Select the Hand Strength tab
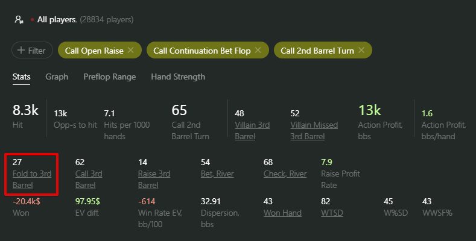The height and width of the screenshot is (241, 476). click(178, 77)
